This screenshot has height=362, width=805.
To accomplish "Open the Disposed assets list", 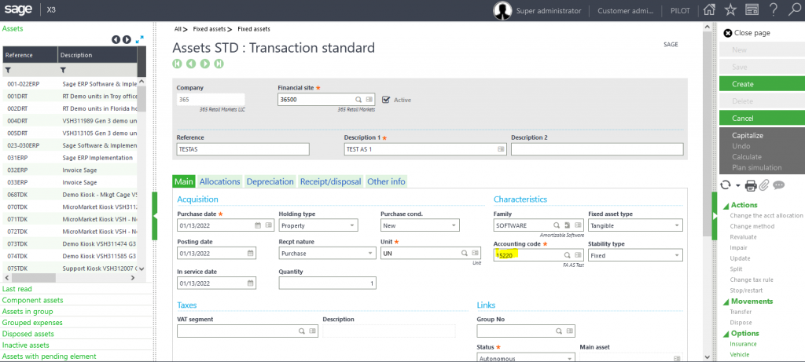I will 28,334.
